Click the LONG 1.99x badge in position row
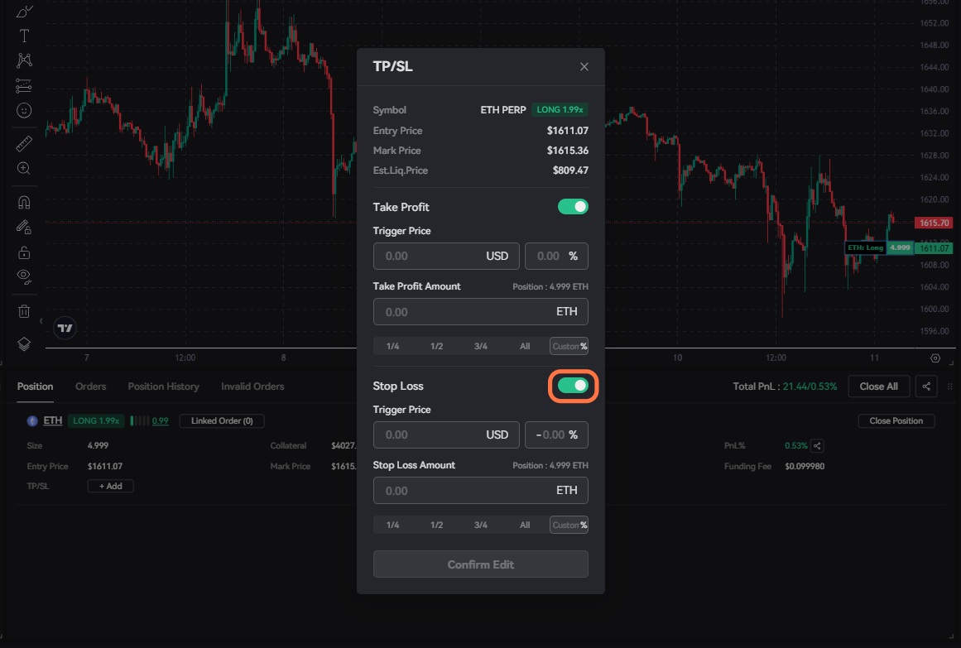Viewport: 961px width, 648px height. 96,420
